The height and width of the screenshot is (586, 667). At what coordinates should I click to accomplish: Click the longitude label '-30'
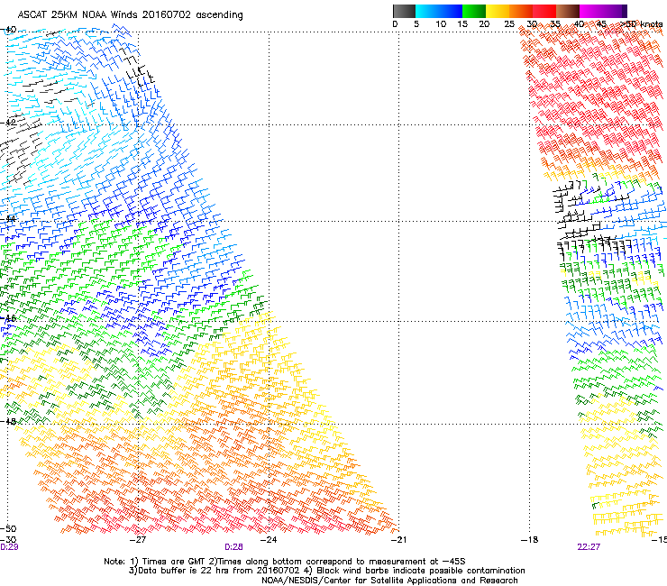pyautogui.click(x=8, y=540)
